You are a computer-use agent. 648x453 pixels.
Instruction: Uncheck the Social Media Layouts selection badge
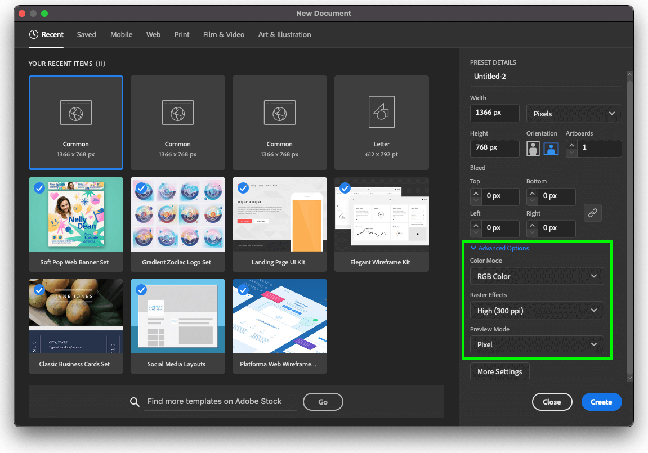coord(141,290)
